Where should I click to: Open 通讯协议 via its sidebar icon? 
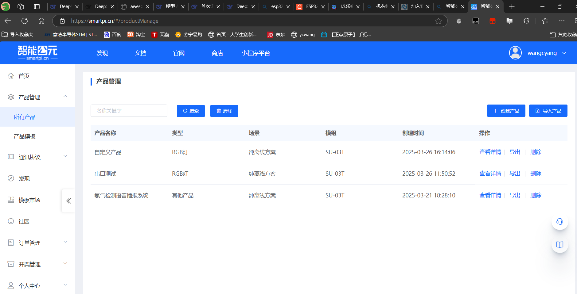click(11, 157)
